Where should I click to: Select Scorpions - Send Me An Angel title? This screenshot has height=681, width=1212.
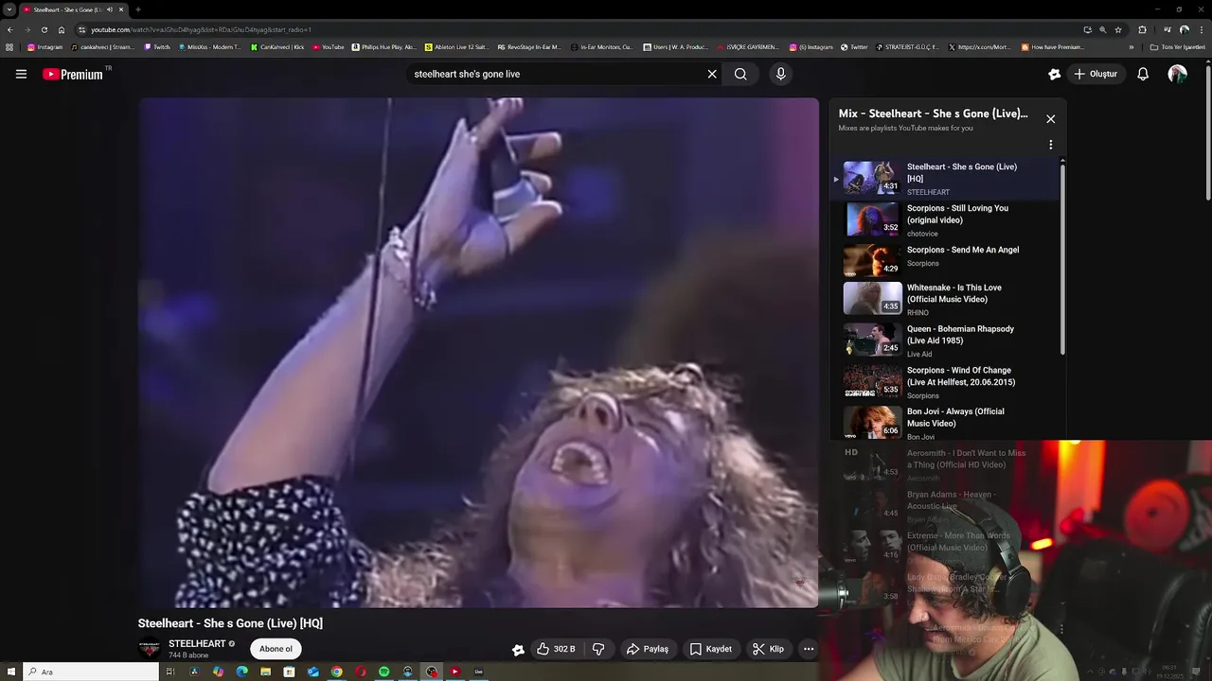(962, 250)
